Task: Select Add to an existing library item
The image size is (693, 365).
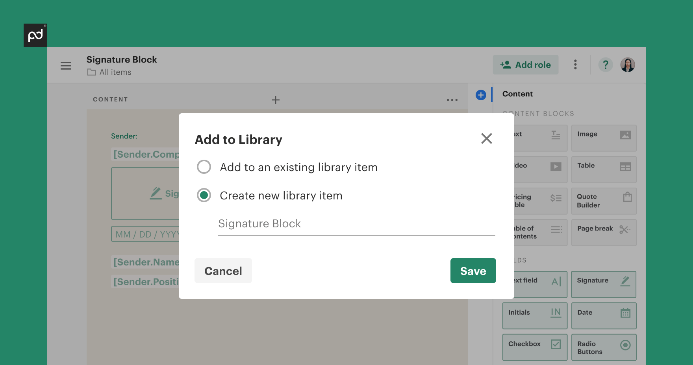Action: pos(204,167)
